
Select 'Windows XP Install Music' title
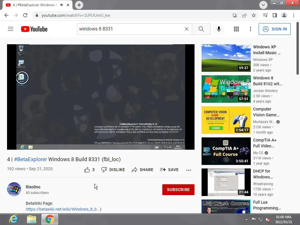pos(267,50)
